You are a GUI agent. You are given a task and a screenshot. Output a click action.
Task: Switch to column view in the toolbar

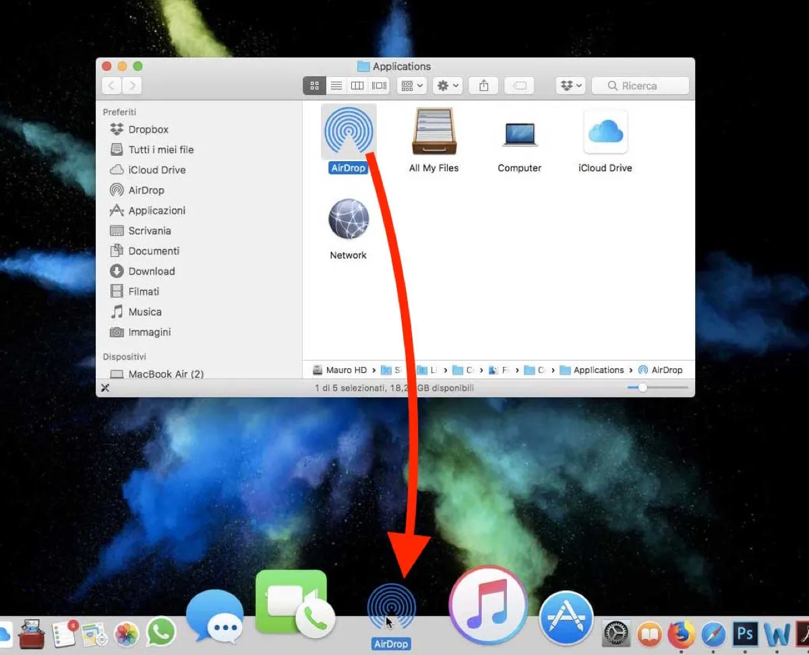358,86
